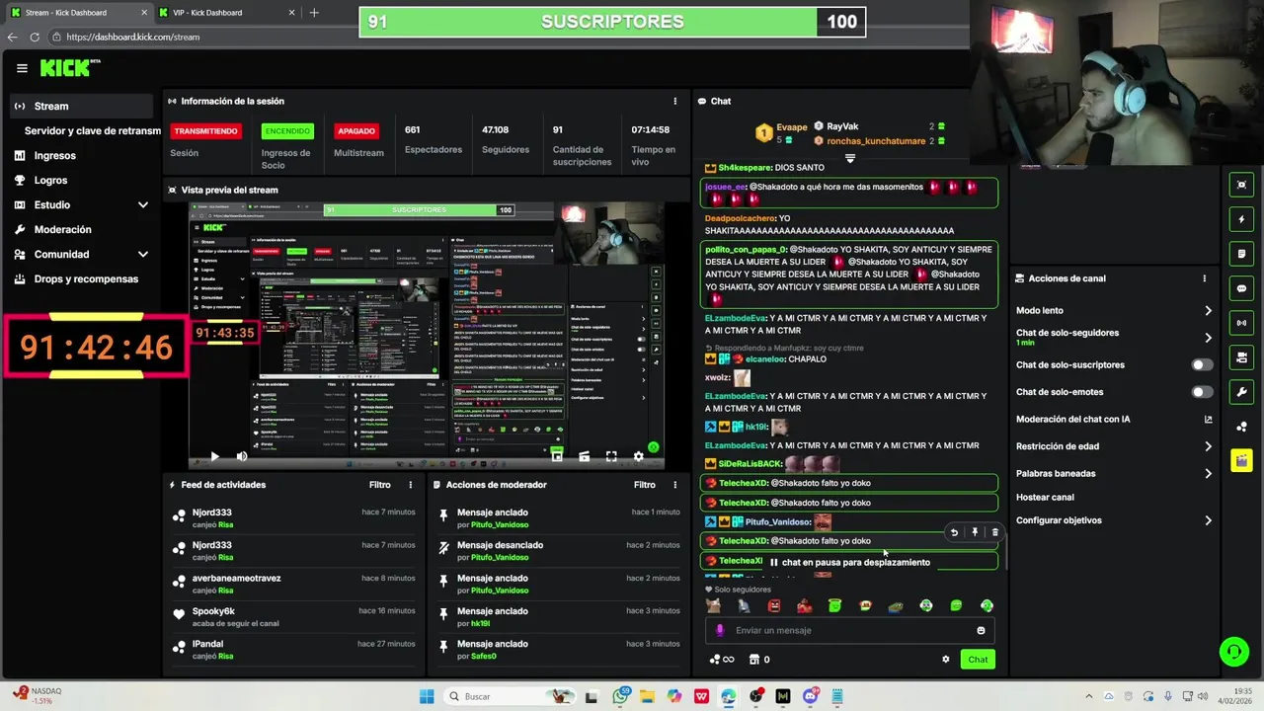Click the channel points infinity icon below chat
The image size is (1264, 711).
pyautogui.click(x=722, y=660)
